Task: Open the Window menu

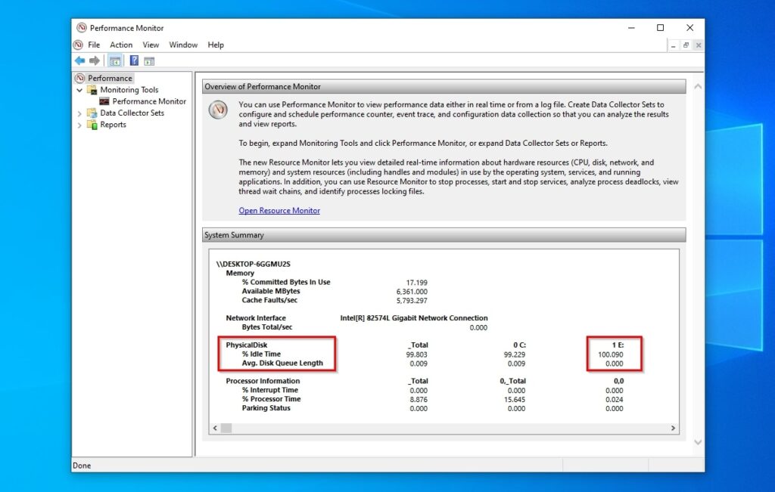Action: (x=183, y=45)
